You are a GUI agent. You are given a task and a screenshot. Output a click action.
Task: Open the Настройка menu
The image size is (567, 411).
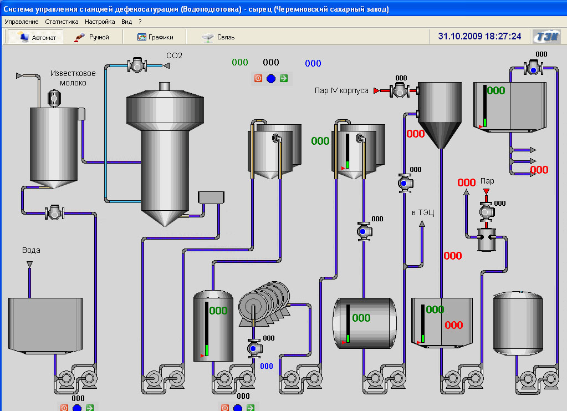(100, 22)
